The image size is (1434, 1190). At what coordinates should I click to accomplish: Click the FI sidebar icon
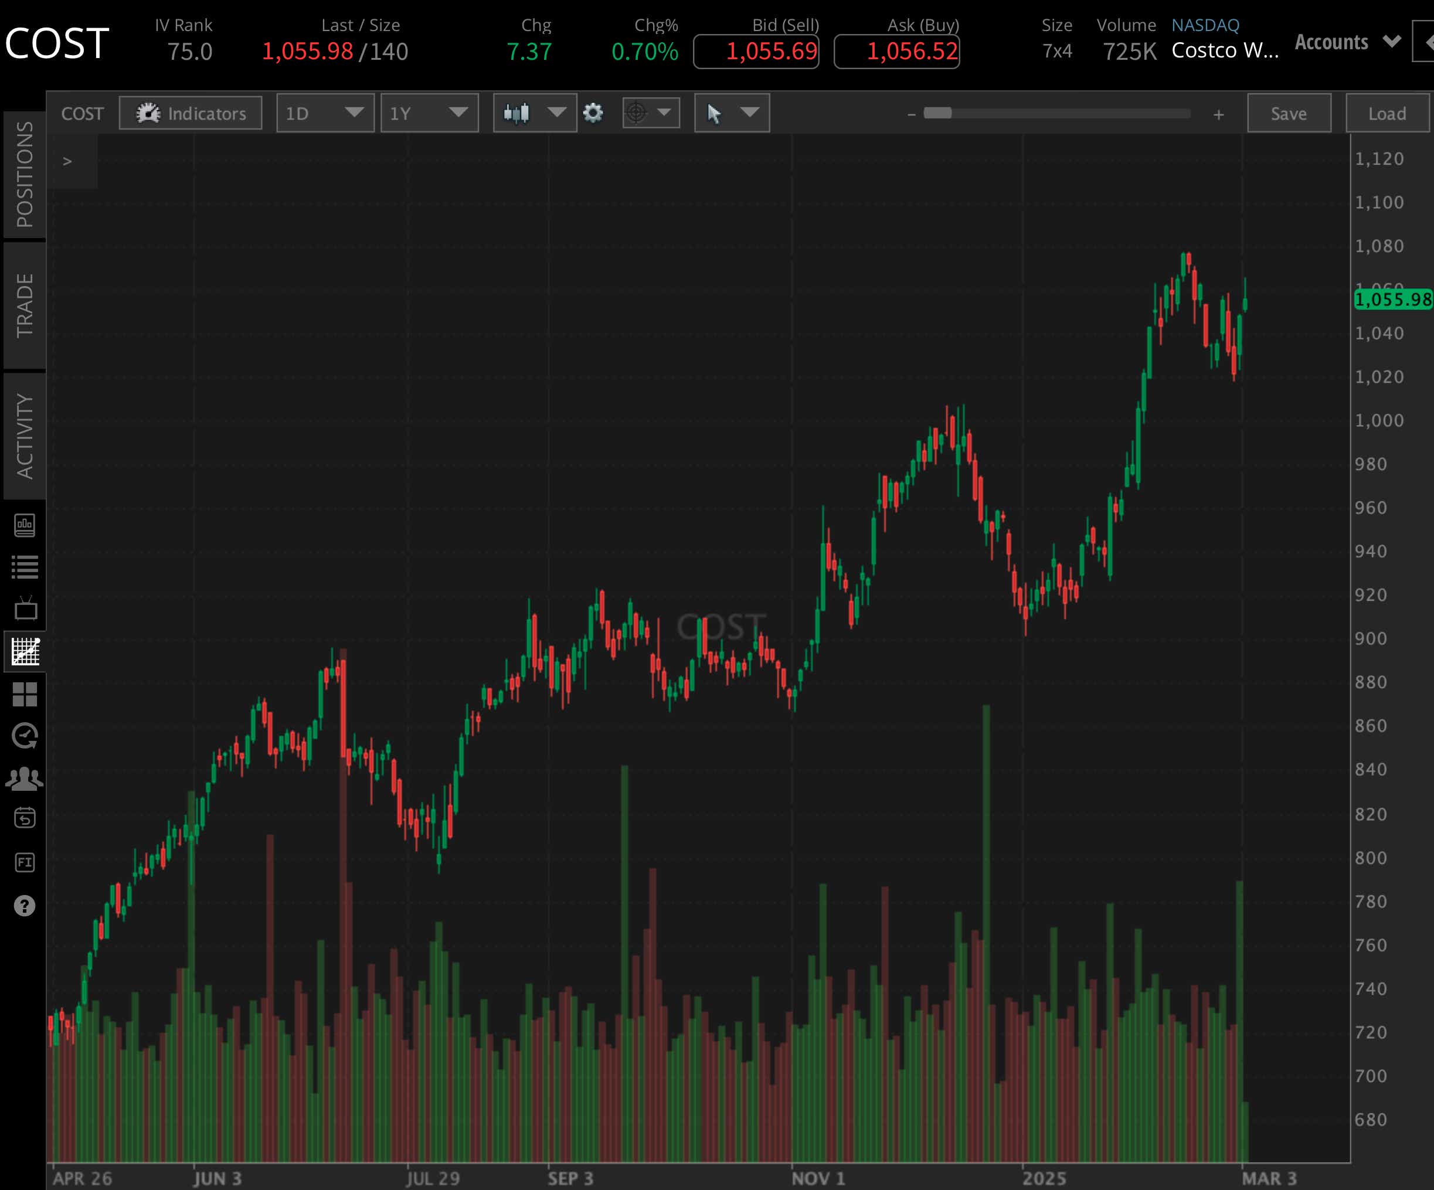[25, 862]
